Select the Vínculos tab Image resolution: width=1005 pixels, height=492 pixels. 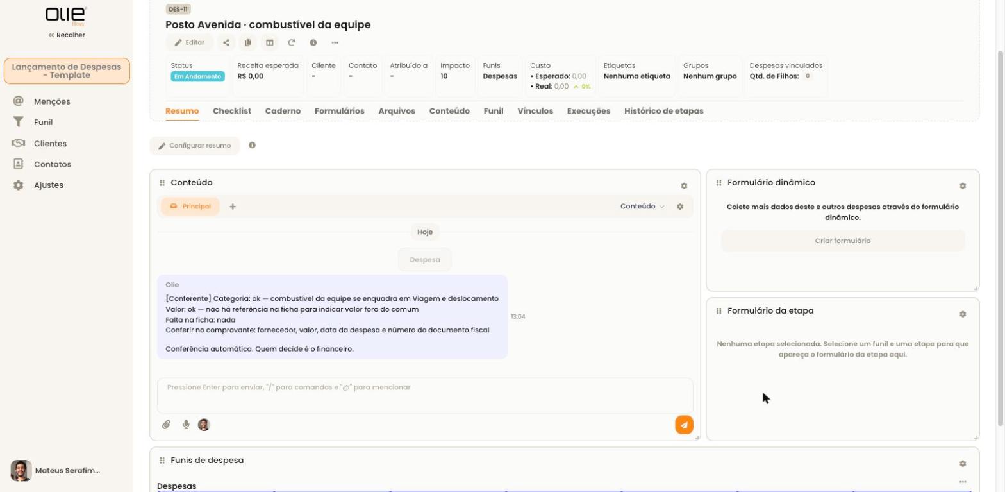pyautogui.click(x=535, y=111)
